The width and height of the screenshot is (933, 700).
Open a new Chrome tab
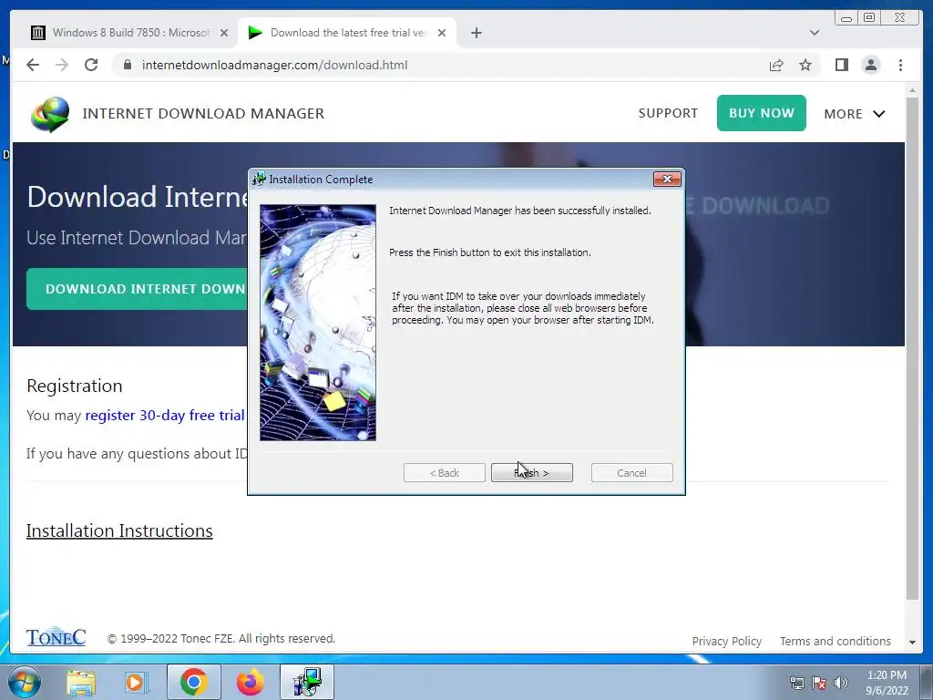476,33
